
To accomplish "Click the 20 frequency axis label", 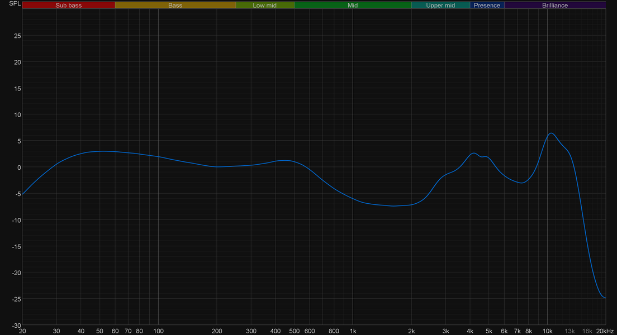I will tap(22, 331).
